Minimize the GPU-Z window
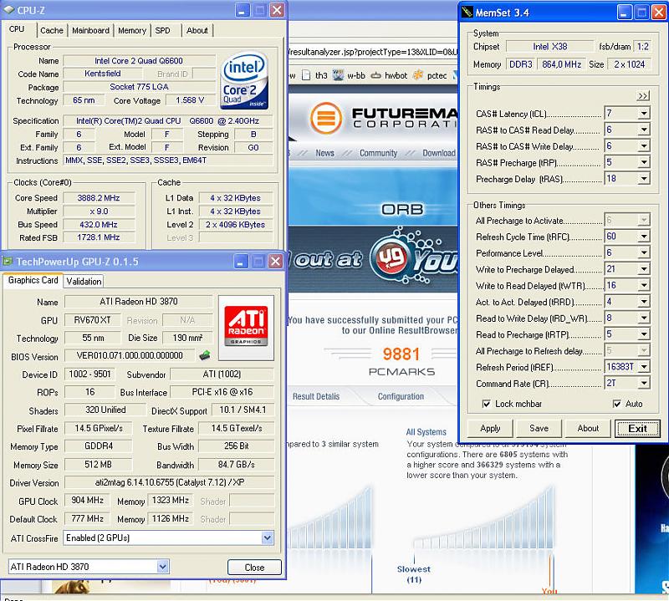This screenshot has width=669, height=601. pyautogui.click(x=241, y=261)
